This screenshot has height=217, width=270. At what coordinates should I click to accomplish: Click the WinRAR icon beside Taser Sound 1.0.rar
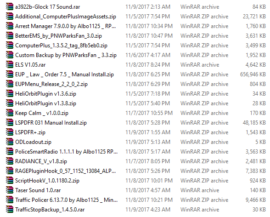[10, 190]
